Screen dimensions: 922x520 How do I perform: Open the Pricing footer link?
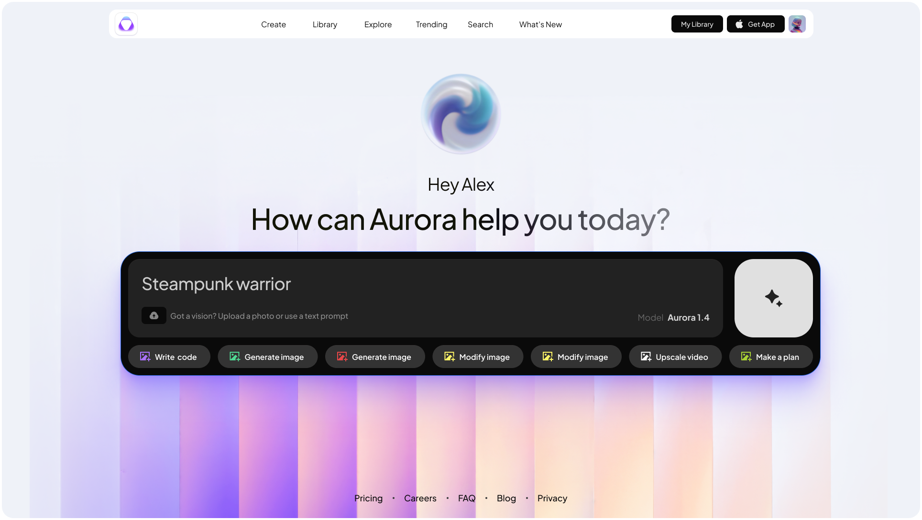368,498
